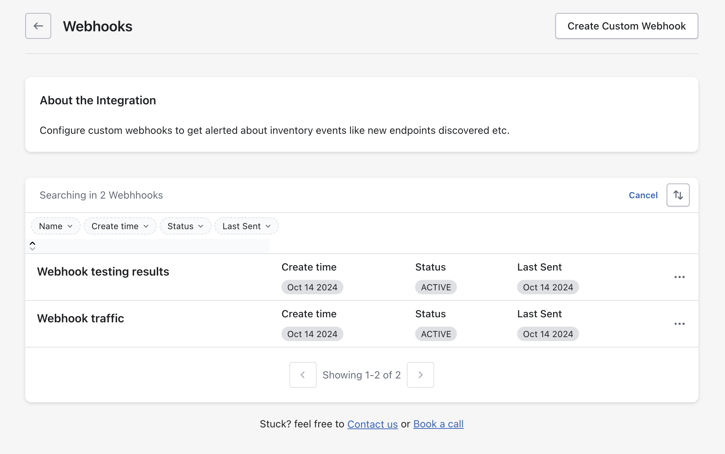Click the sort arrows icon button
Screen dimensions: 725x454
pos(678,195)
